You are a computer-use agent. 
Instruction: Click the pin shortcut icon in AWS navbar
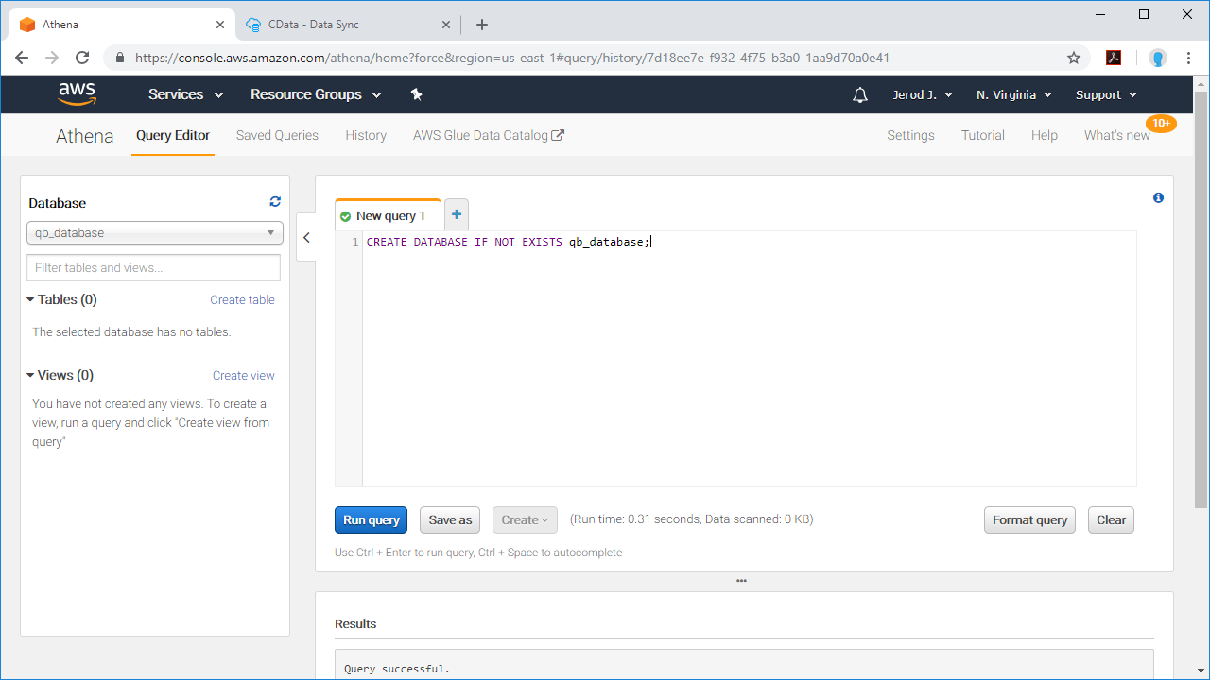pos(416,94)
